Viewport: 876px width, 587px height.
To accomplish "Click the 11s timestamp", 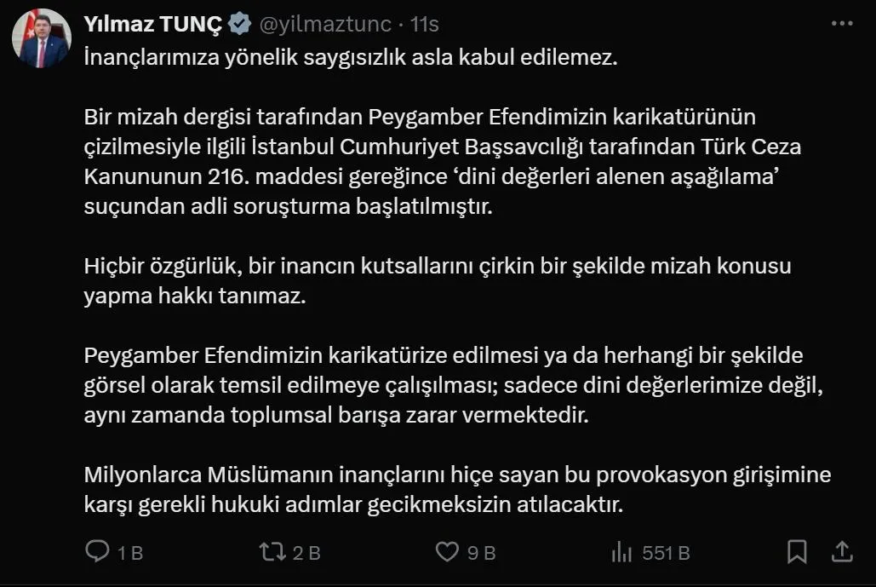I will click(424, 26).
